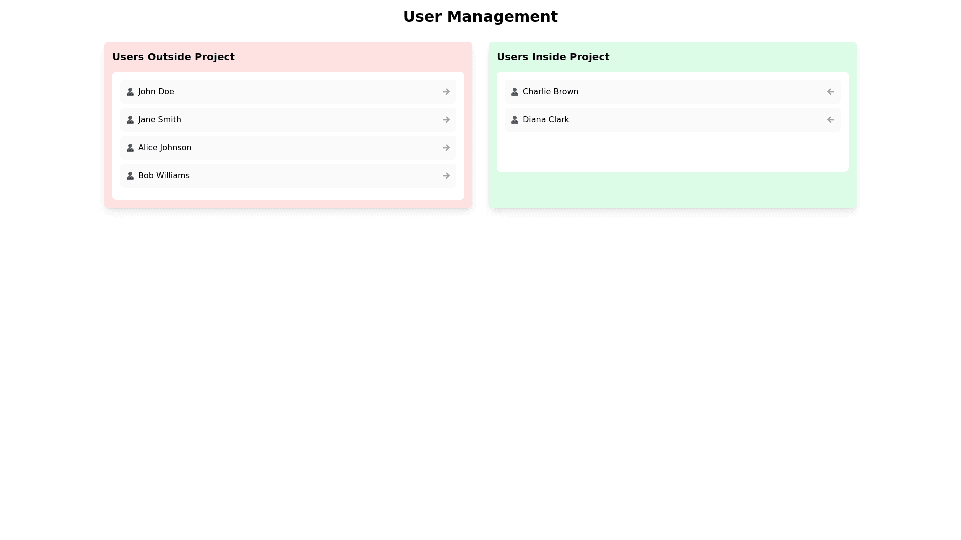
Task: Click right arrow next to John Doe
Action: tap(446, 92)
